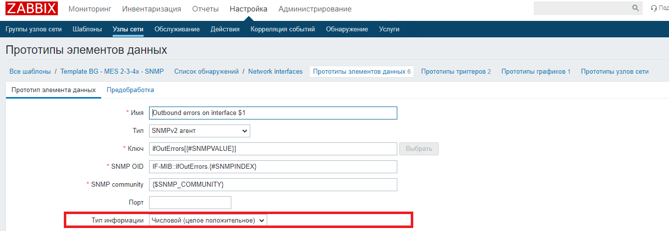Focus the SNMP OID field
This screenshot has height=231, width=669.
click(x=273, y=167)
